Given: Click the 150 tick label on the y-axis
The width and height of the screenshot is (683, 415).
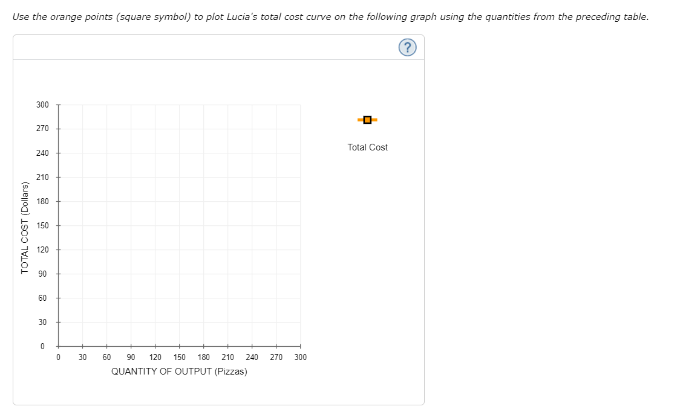Looking at the screenshot, I should coord(42,225).
